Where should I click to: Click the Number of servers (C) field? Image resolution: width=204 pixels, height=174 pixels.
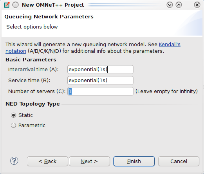tap(100, 91)
